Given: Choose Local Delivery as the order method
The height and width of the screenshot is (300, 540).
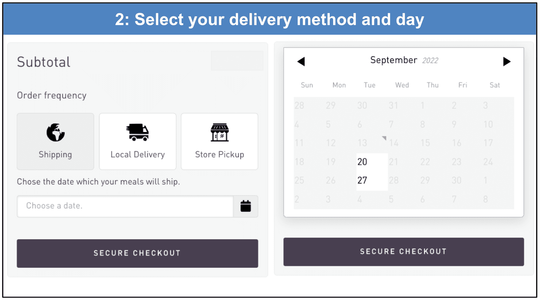Looking at the screenshot, I should 137,141.
